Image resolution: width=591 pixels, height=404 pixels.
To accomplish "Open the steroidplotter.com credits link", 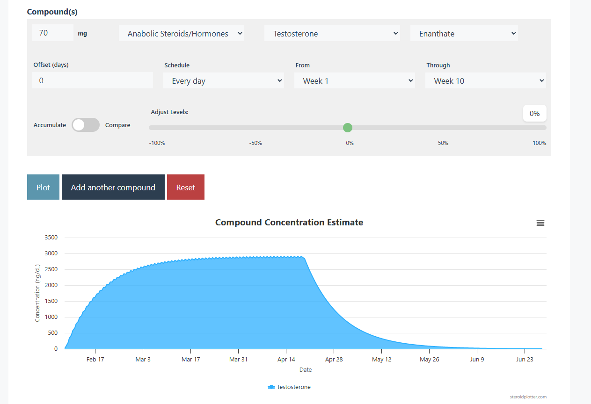I will click(528, 397).
